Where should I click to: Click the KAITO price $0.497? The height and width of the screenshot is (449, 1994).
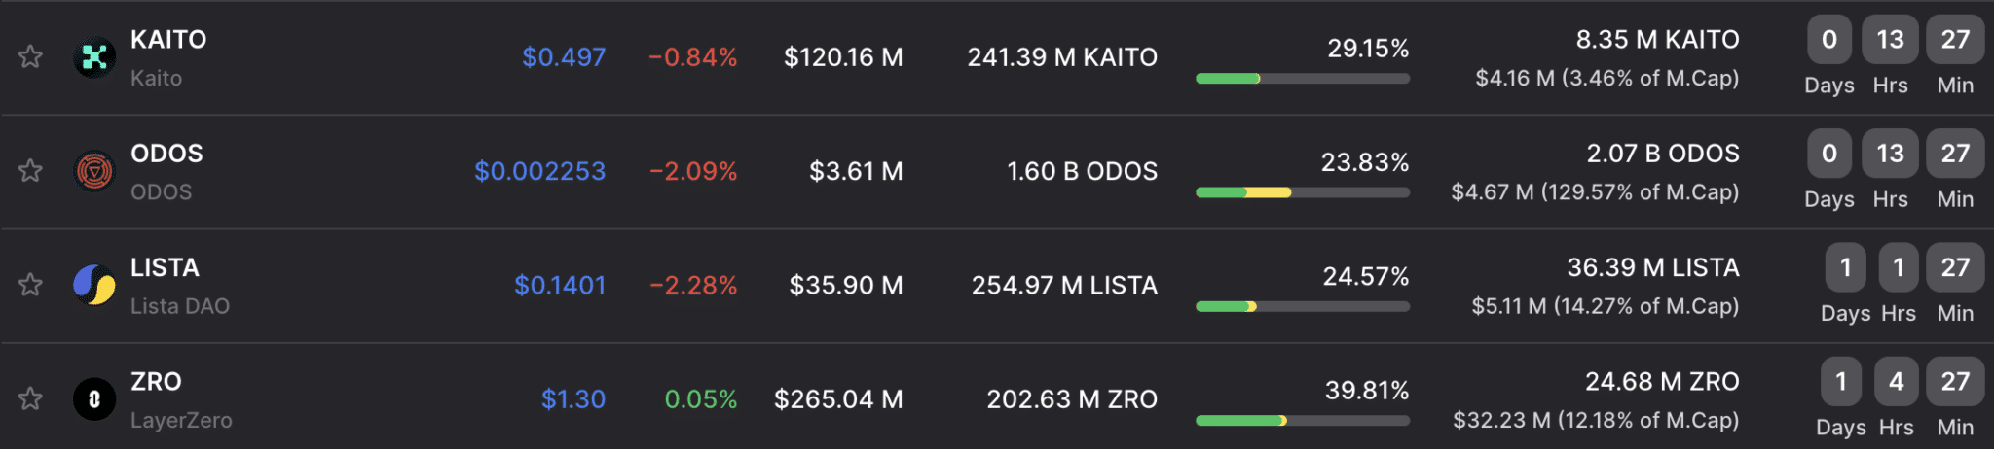[x=564, y=57]
